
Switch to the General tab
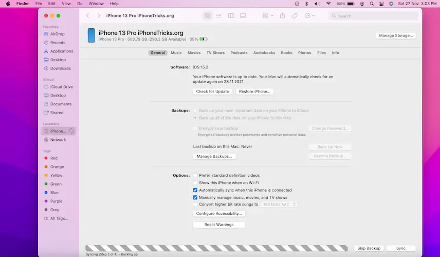point(158,53)
